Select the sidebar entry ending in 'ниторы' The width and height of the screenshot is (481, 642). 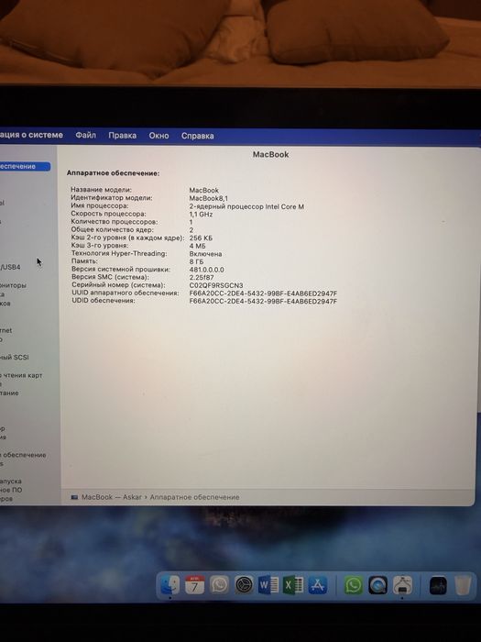tap(13, 285)
